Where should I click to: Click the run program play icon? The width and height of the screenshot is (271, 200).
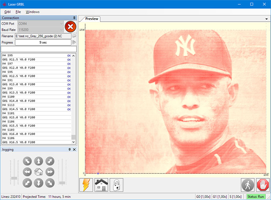click(x=74, y=42)
